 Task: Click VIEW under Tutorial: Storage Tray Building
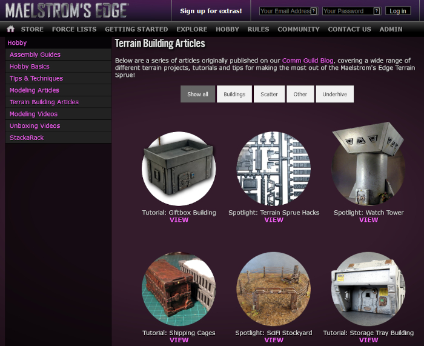coord(368,341)
